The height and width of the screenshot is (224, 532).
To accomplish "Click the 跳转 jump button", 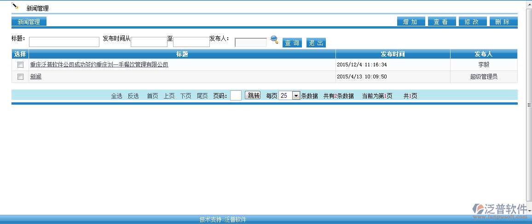I will (x=253, y=95).
